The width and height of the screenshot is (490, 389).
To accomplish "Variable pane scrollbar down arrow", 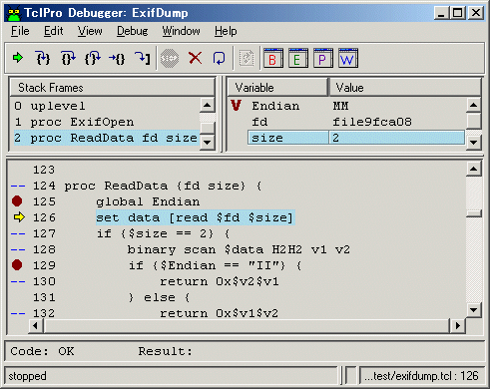I will pyautogui.click(x=473, y=143).
